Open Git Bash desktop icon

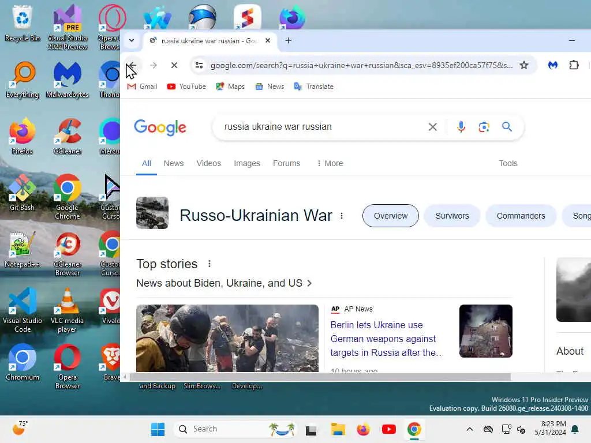coord(23,193)
